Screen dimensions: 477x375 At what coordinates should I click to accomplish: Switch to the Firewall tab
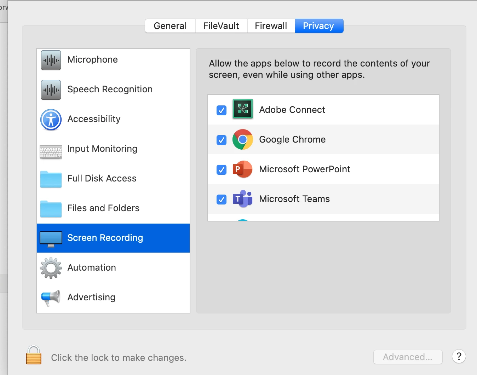click(x=271, y=26)
